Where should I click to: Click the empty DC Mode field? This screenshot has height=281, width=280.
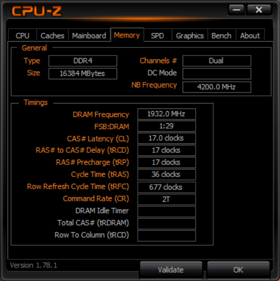tap(217, 73)
